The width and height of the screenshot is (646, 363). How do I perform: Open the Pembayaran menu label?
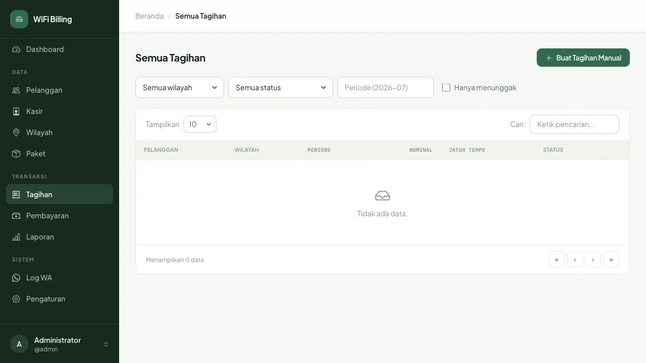click(x=47, y=216)
